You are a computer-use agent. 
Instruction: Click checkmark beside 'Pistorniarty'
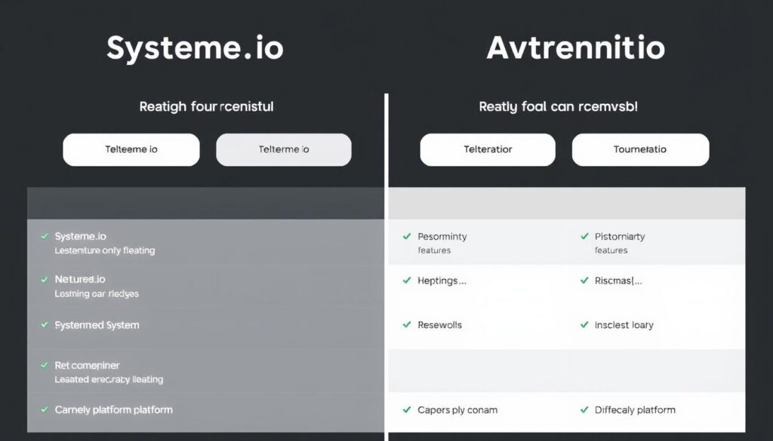click(584, 236)
